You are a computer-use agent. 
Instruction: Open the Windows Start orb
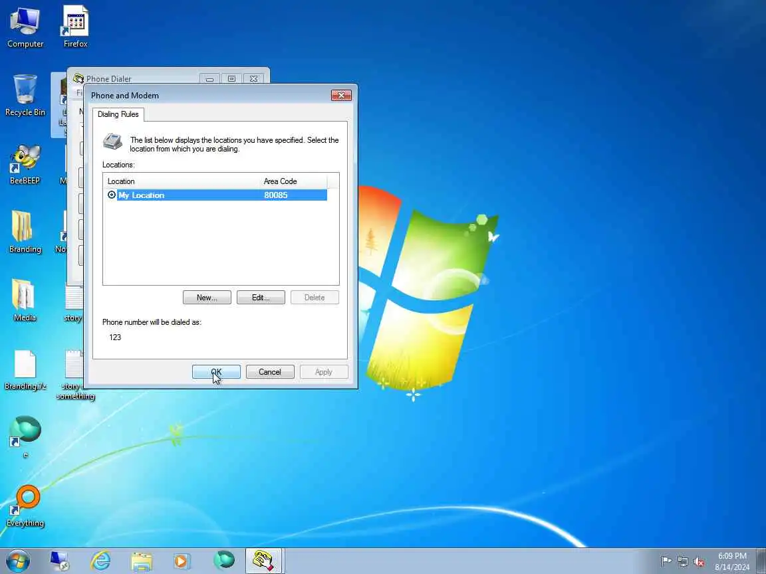tap(17, 561)
